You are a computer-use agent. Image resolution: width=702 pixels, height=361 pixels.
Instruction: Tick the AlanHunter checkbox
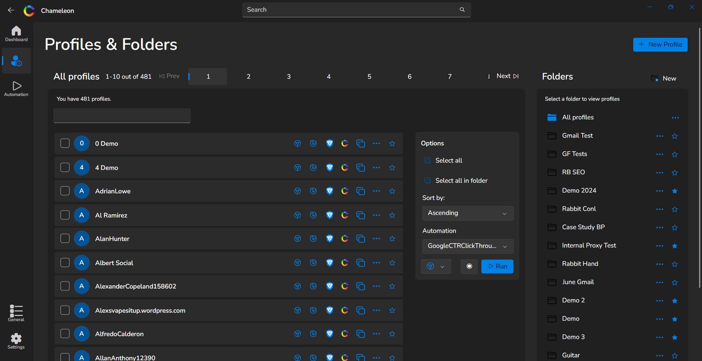[65, 239]
